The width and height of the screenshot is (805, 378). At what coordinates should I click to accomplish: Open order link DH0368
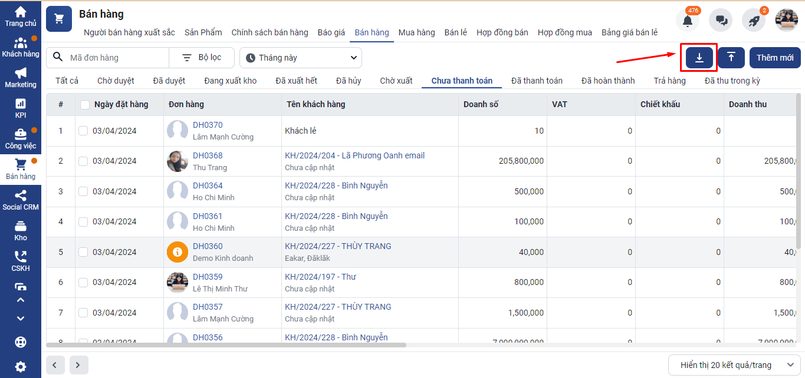tap(208, 155)
